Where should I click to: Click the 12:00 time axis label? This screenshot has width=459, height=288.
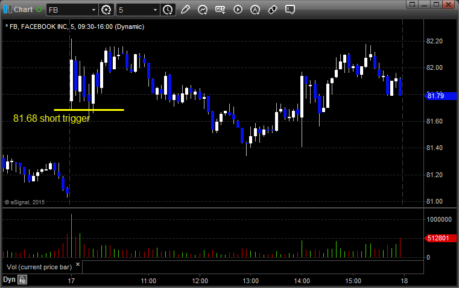click(x=200, y=281)
